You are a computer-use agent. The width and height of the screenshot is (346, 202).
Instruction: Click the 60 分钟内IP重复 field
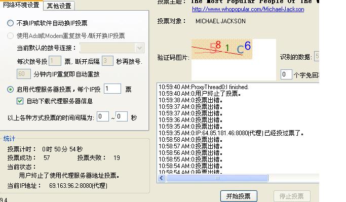coord(24,74)
